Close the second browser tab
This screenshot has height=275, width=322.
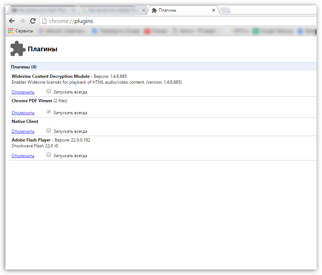click(x=144, y=10)
